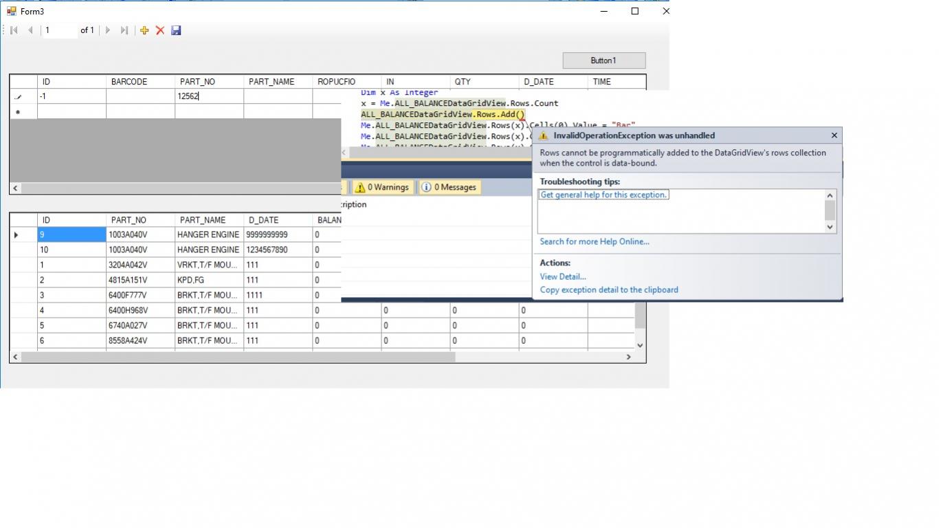Image resolution: width=939 pixels, height=528 pixels.
Task: Open Search for more Help Online link
Action: point(595,241)
